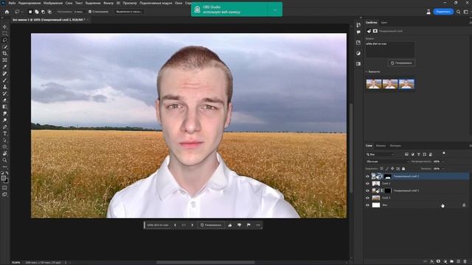This screenshot has width=472, height=265.
Task: Open the Изображение menu
Action: 53,3
